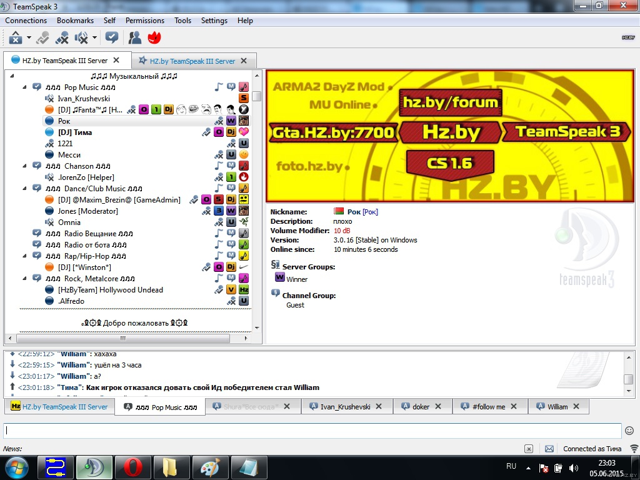Image resolution: width=640 pixels, height=480 pixels.
Task: Click the small HZ.BY logo right of the toolbar
Action: (x=628, y=37)
